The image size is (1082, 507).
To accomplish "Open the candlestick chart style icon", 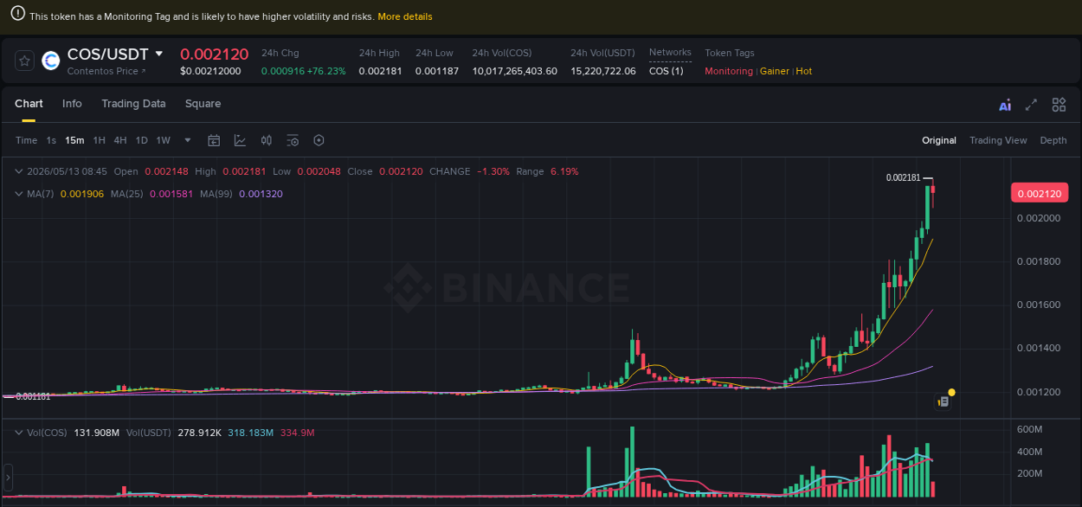I will (x=267, y=140).
